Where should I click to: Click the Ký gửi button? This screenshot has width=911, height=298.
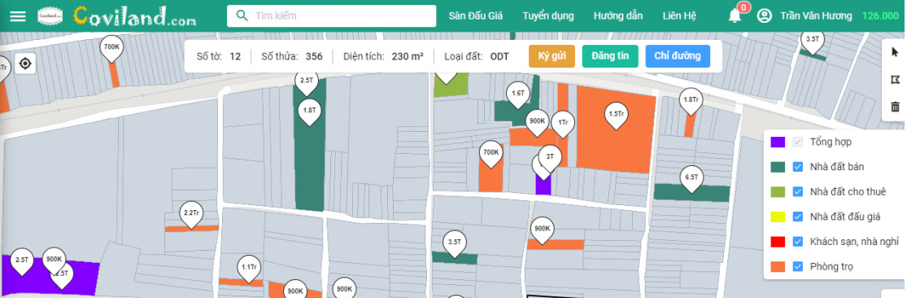551,56
